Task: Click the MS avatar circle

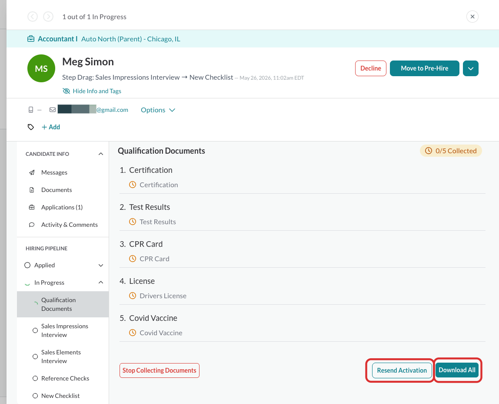Action: (41, 68)
